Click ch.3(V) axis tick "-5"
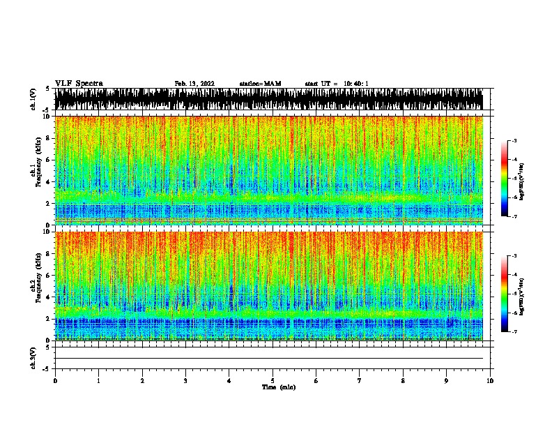This screenshot has height=427, width=552. click(47, 369)
